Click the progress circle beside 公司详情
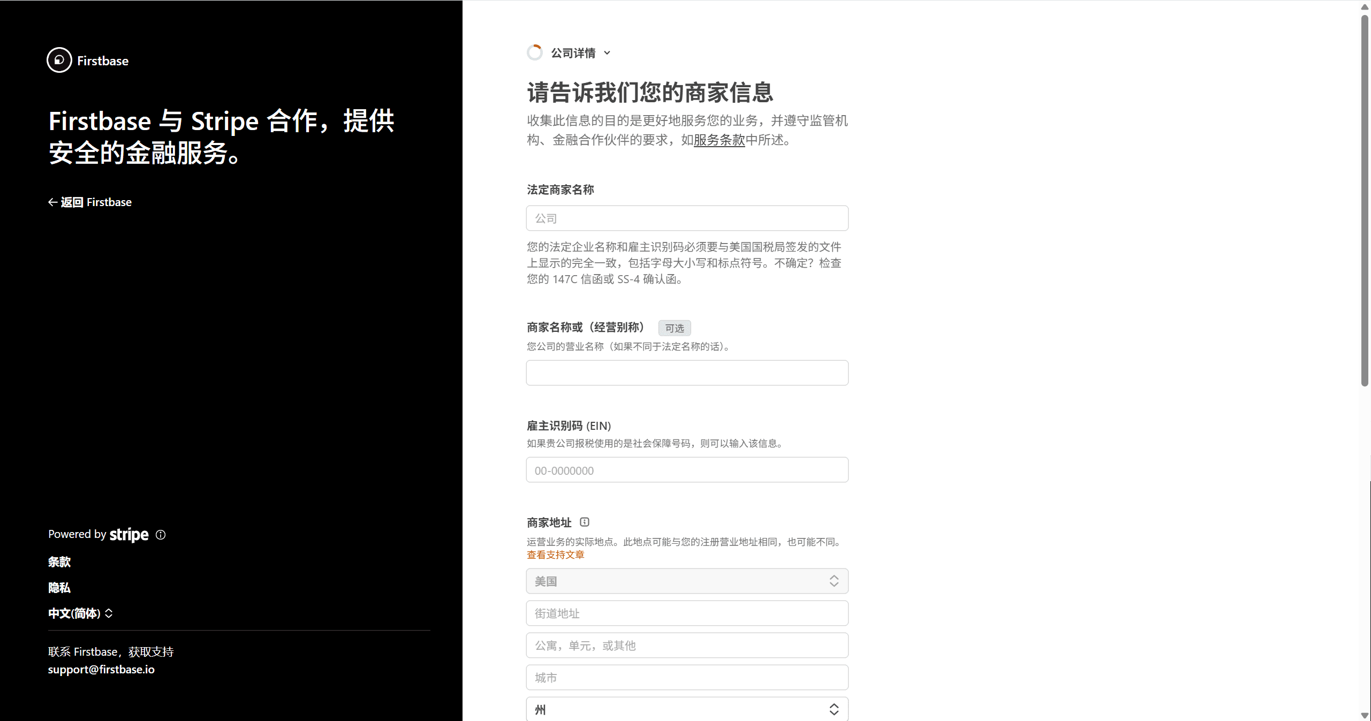1371x721 pixels. (x=535, y=52)
